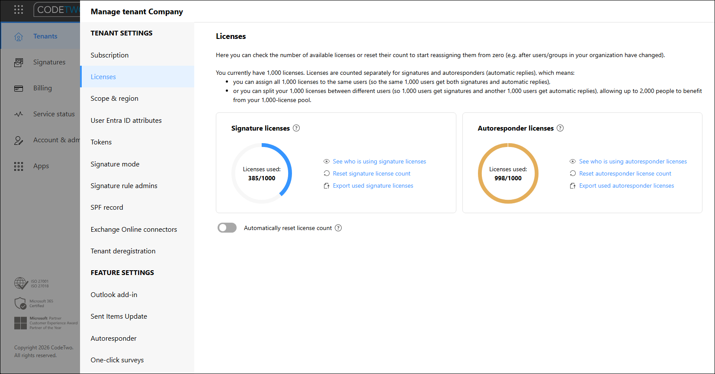715x374 pixels.
Task: Go to Apps in sidebar
Action: click(x=40, y=166)
